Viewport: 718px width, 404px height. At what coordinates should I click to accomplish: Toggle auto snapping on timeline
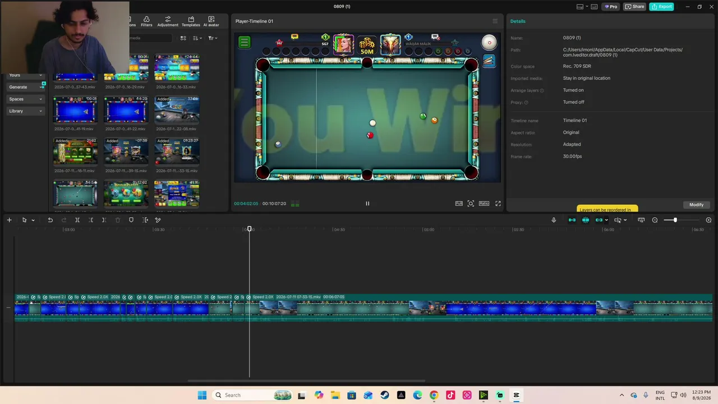tap(586, 220)
